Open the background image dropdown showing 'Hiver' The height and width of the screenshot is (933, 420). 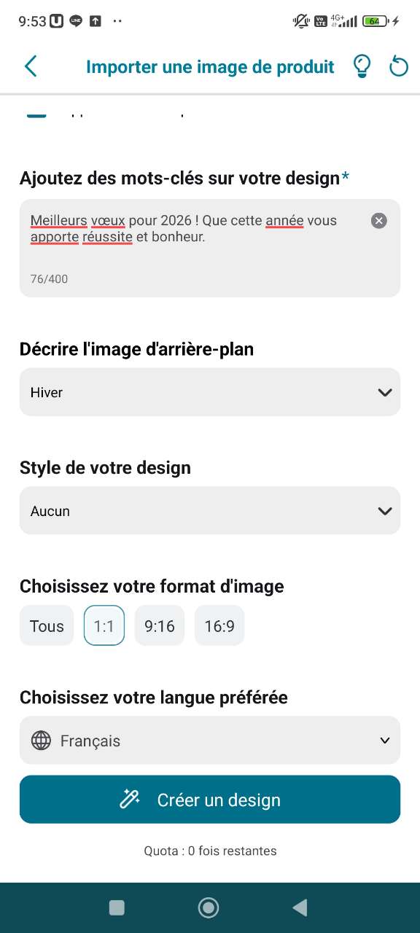pos(209,392)
